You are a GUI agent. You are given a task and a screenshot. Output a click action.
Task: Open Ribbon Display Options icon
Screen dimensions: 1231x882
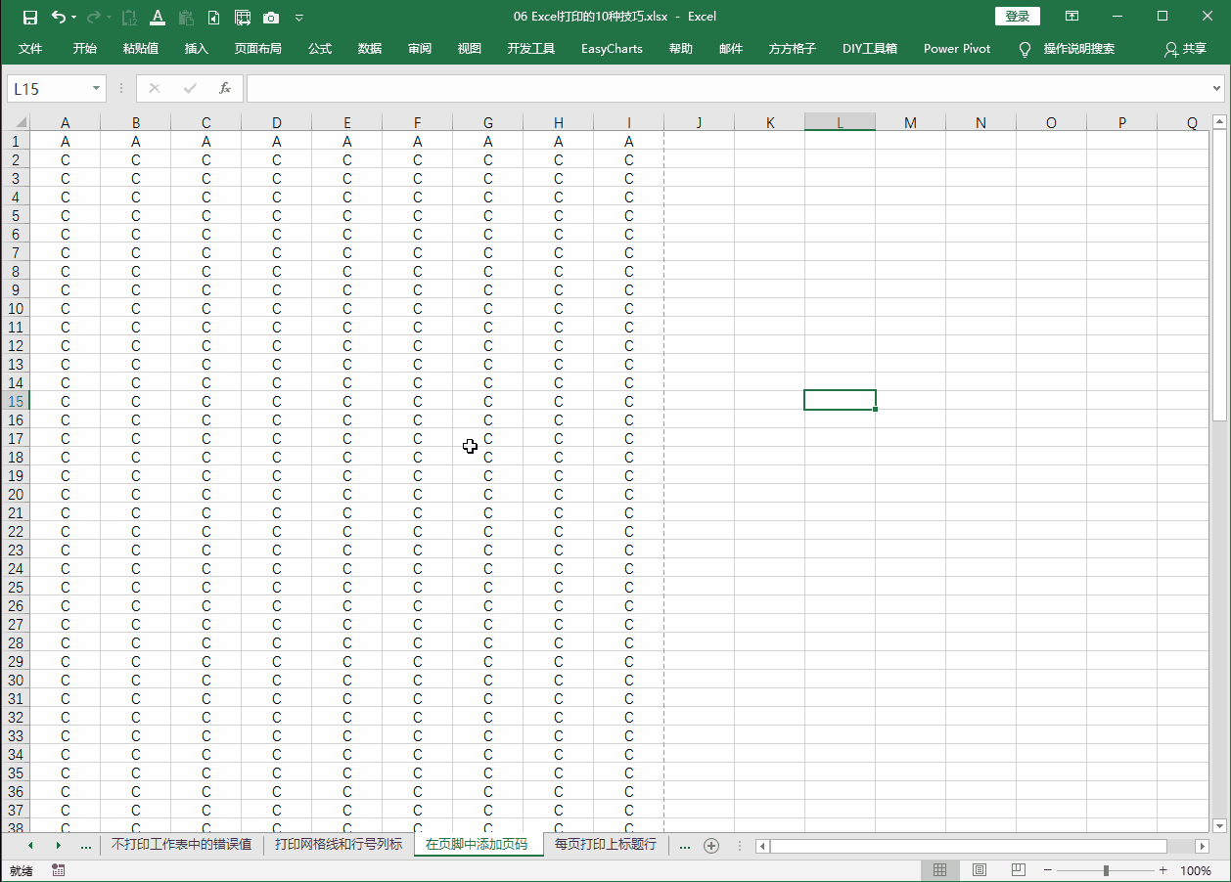(x=1072, y=17)
